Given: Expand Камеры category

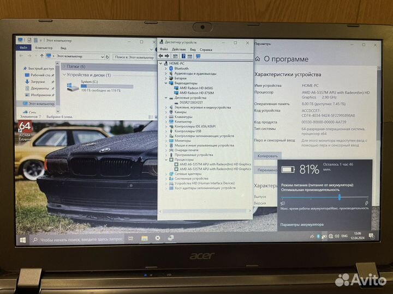Looking at the screenshot, I should pos(166,112).
